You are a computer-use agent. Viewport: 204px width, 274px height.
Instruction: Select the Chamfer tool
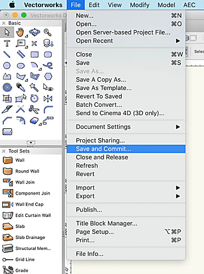(x=7, y=121)
